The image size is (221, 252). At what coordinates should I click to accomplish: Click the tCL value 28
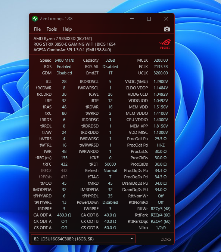pyautogui.click(x=64, y=82)
